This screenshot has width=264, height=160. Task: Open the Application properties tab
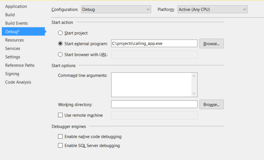(16, 6)
